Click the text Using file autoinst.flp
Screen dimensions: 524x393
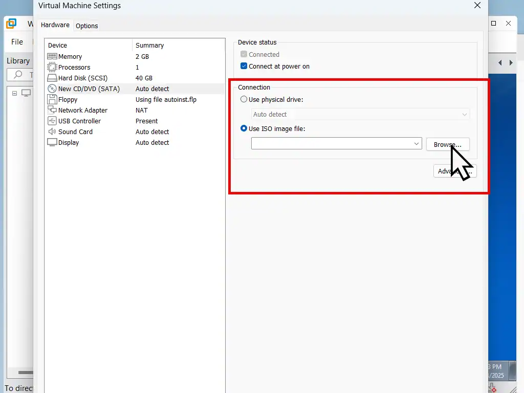coord(166,99)
